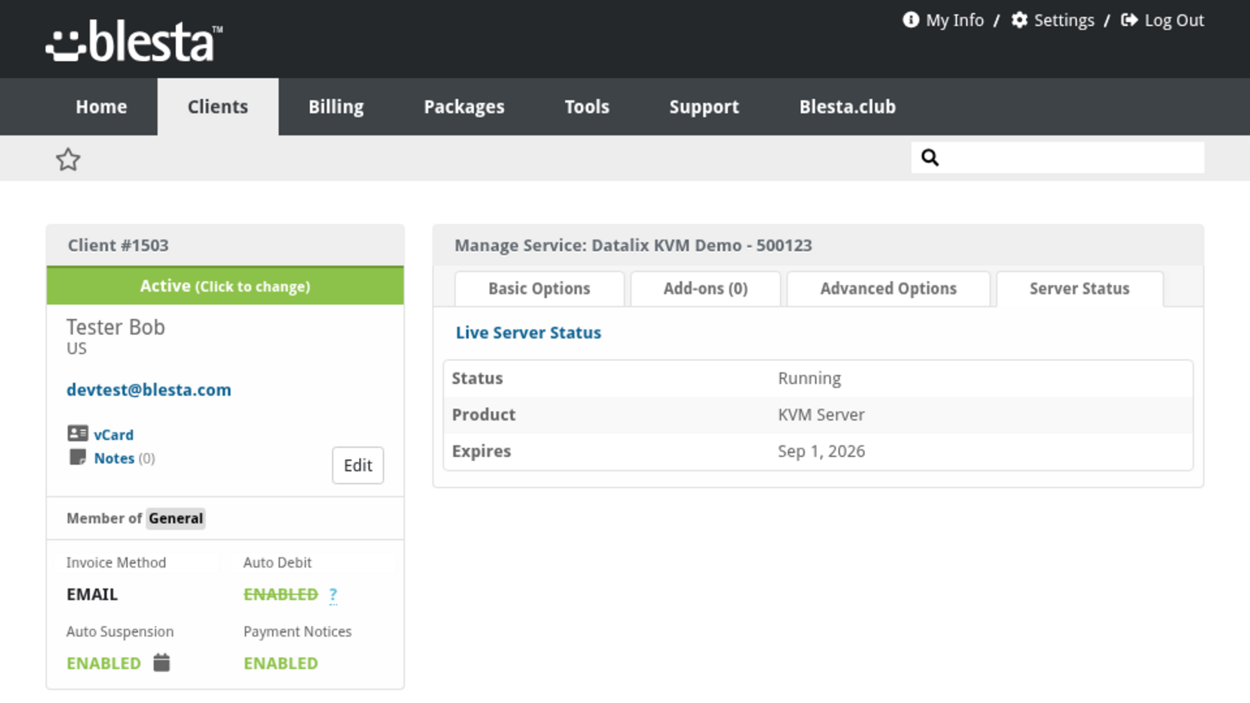Image resolution: width=1250 pixels, height=703 pixels.
Task: Click the Manage Service panel title
Action: point(633,245)
